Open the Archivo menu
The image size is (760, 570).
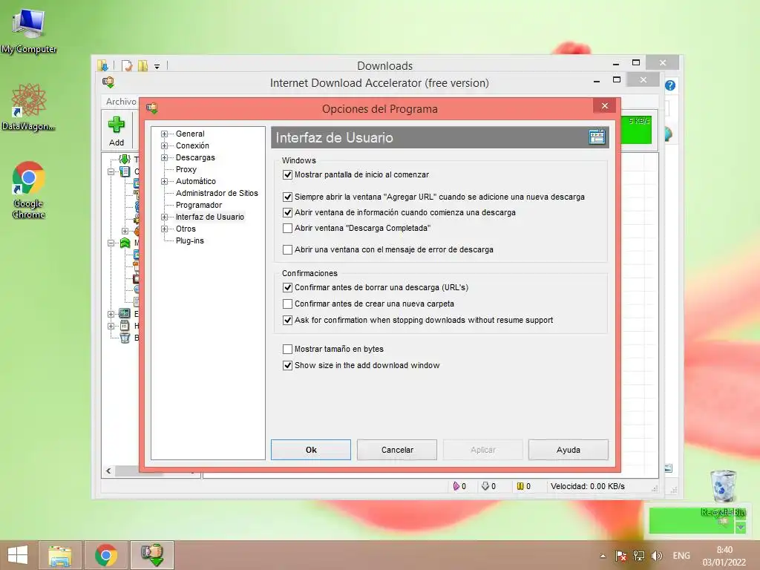tap(121, 101)
